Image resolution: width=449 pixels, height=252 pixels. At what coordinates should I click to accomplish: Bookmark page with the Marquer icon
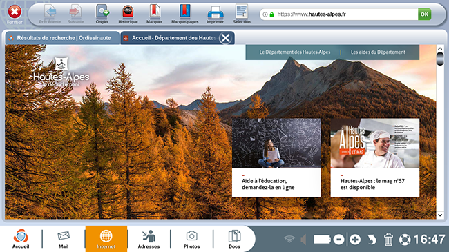coord(154,14)
